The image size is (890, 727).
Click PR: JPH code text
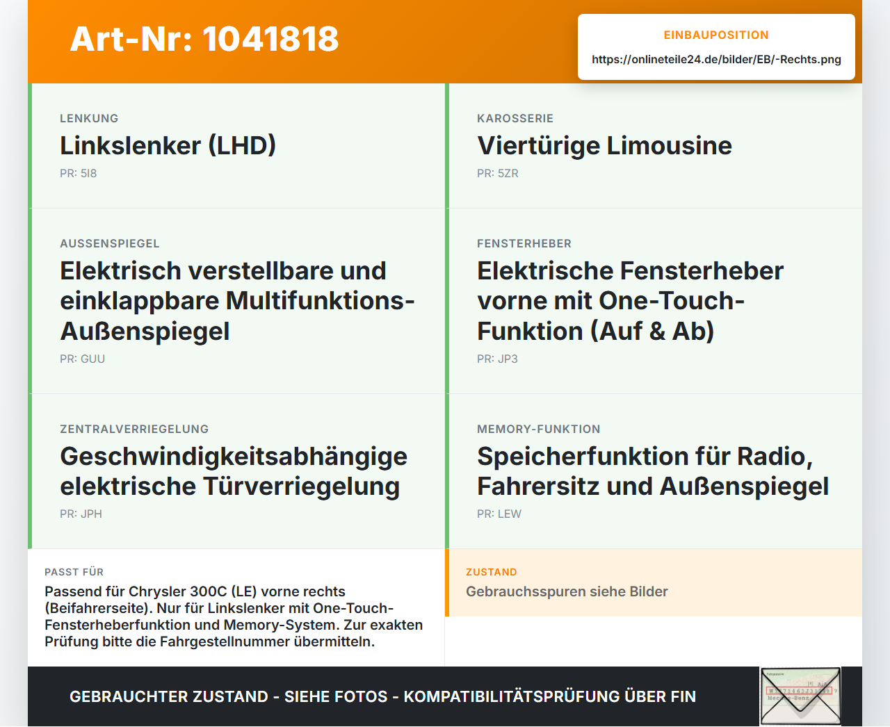pos(81,514)
